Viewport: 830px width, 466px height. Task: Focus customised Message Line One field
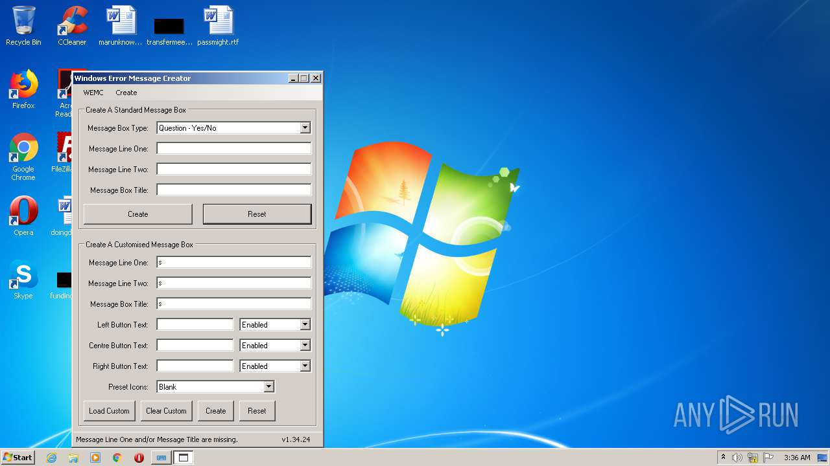click(234, 263)
